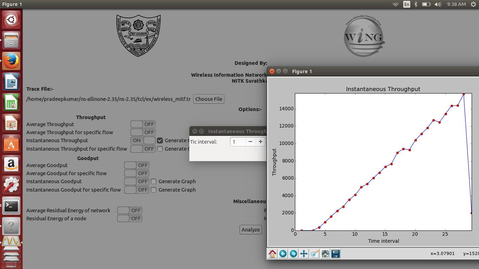The height and width of the screenshot is (269, 479).
Task: Enable Average Goodput for specific flow
Action: (x=136, y=173)
